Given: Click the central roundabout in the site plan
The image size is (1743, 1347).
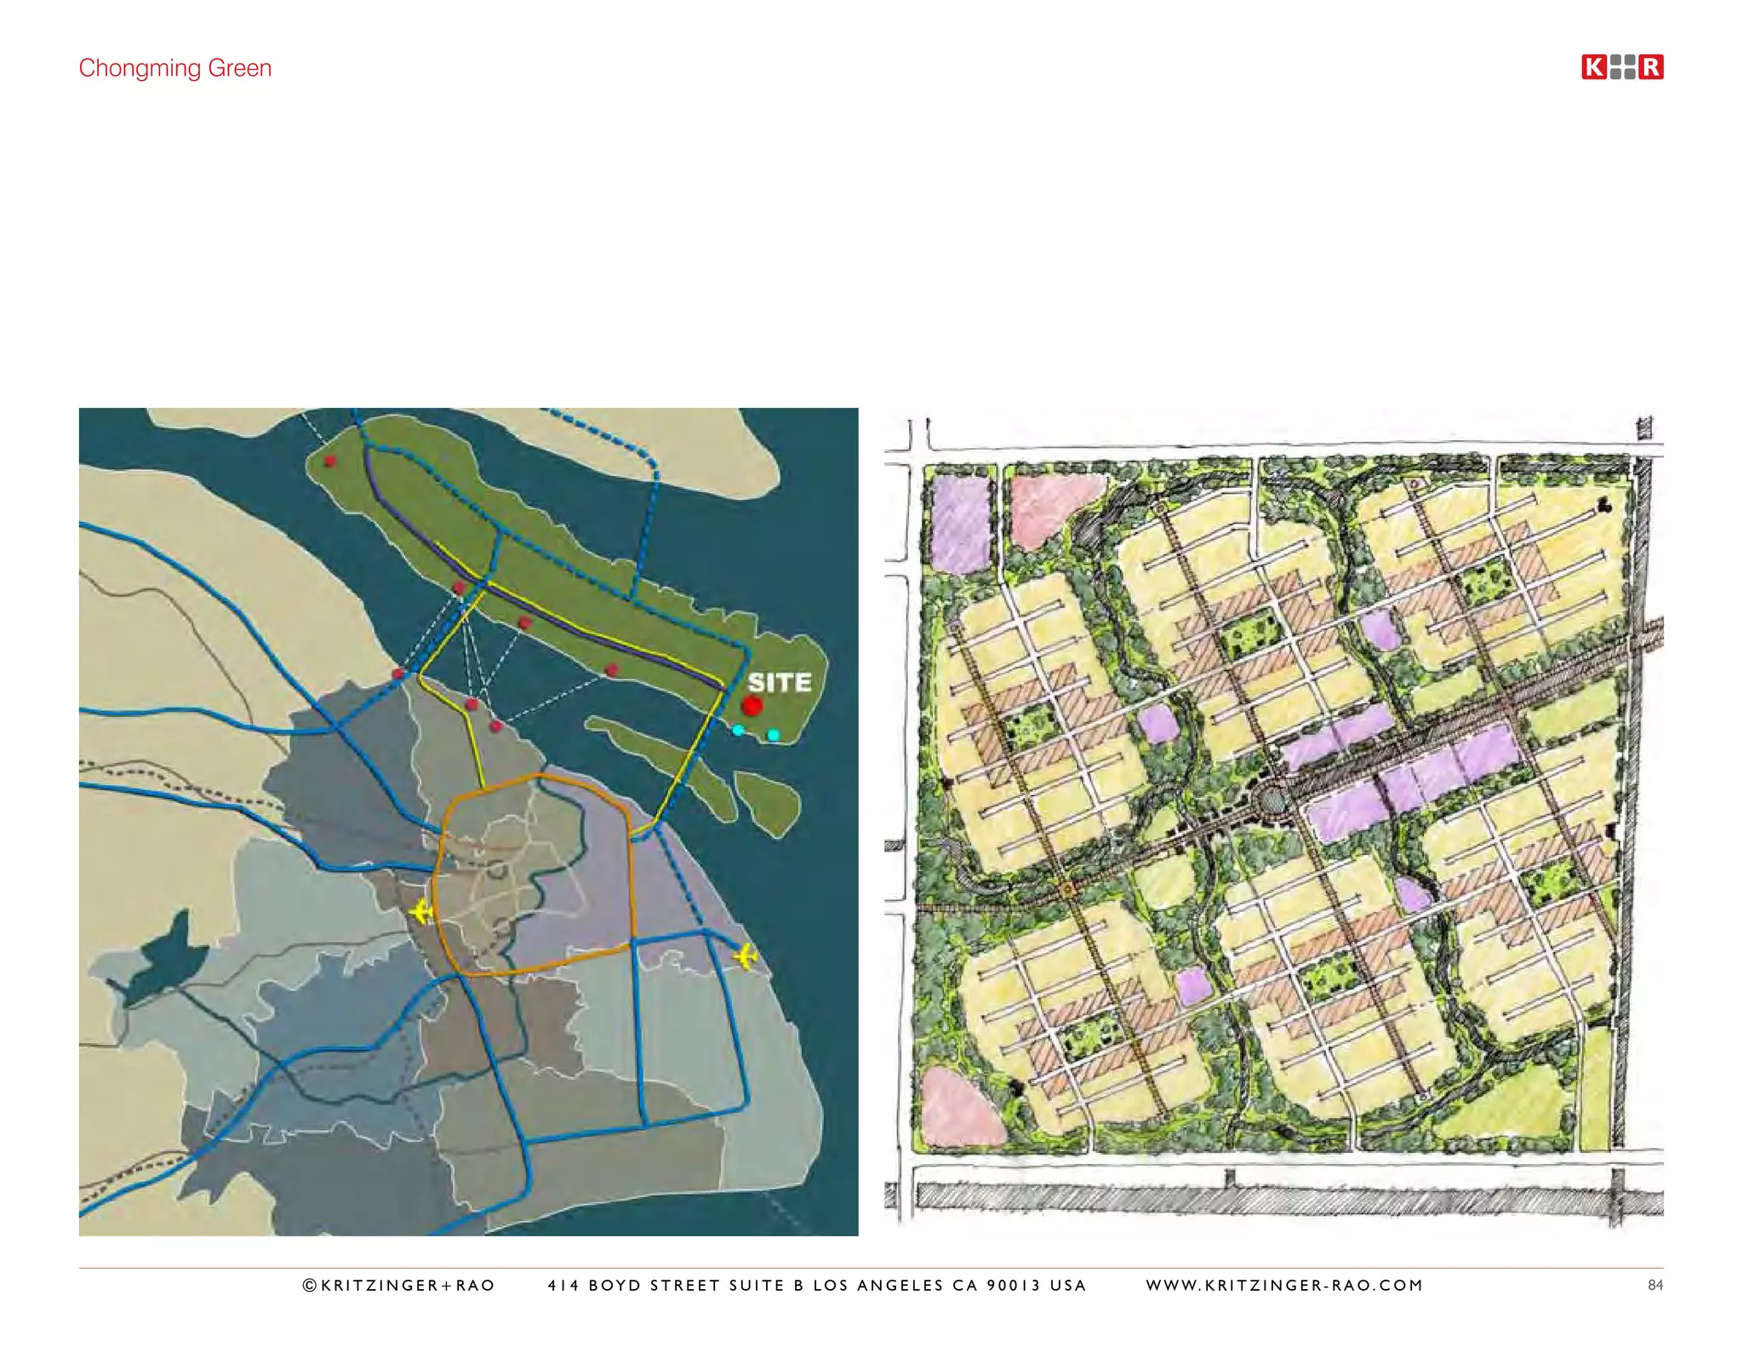Looking at the screenshot, I should (x=1272, y=800).
